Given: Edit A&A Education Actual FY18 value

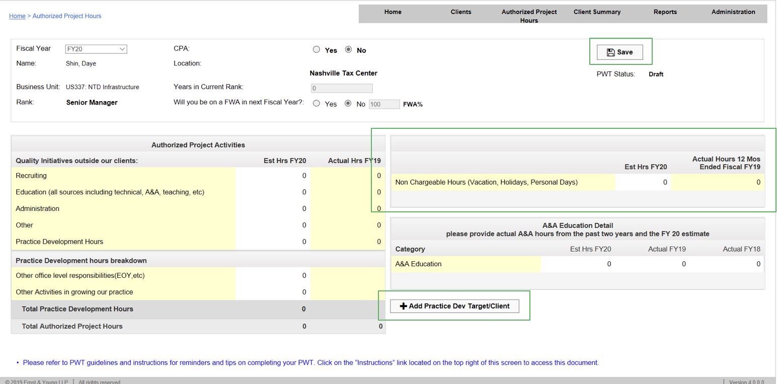Looking at the screenshot, I should (x=727, y=264).
